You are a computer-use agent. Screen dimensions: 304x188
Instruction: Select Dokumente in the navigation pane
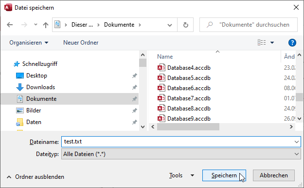click(x=70, y=99)
